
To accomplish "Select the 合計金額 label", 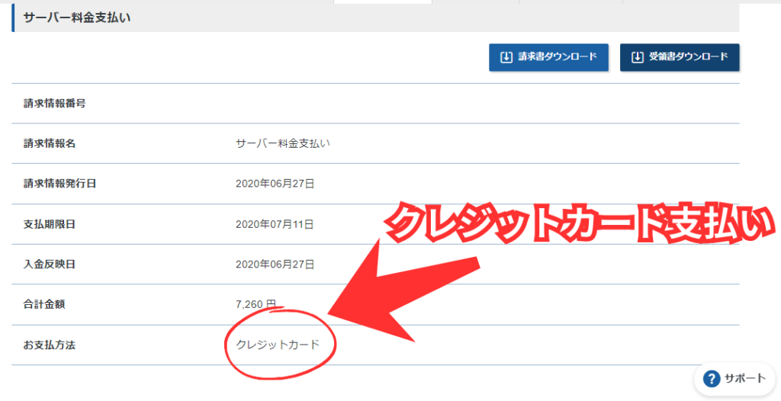I will coord(43,304).
